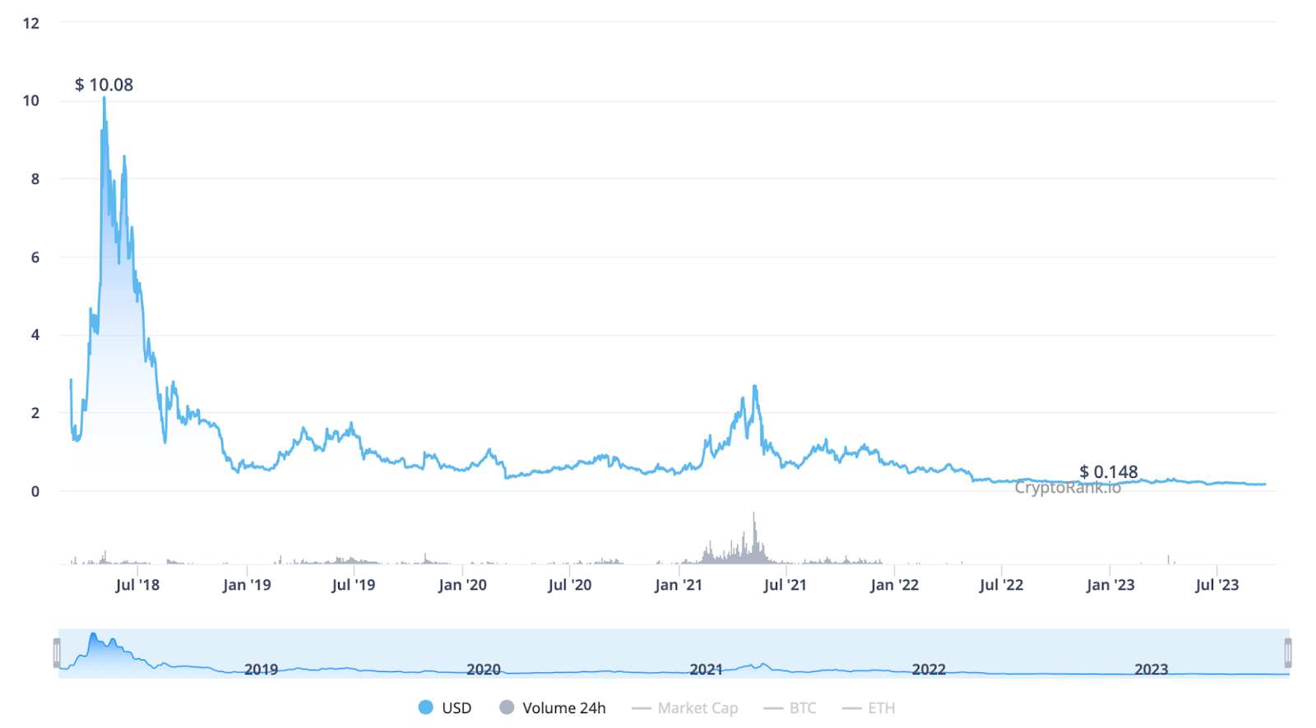1316x728 pixels.
Task: Click the Jul '21 axis label
Action: click(x=785, y=585)
